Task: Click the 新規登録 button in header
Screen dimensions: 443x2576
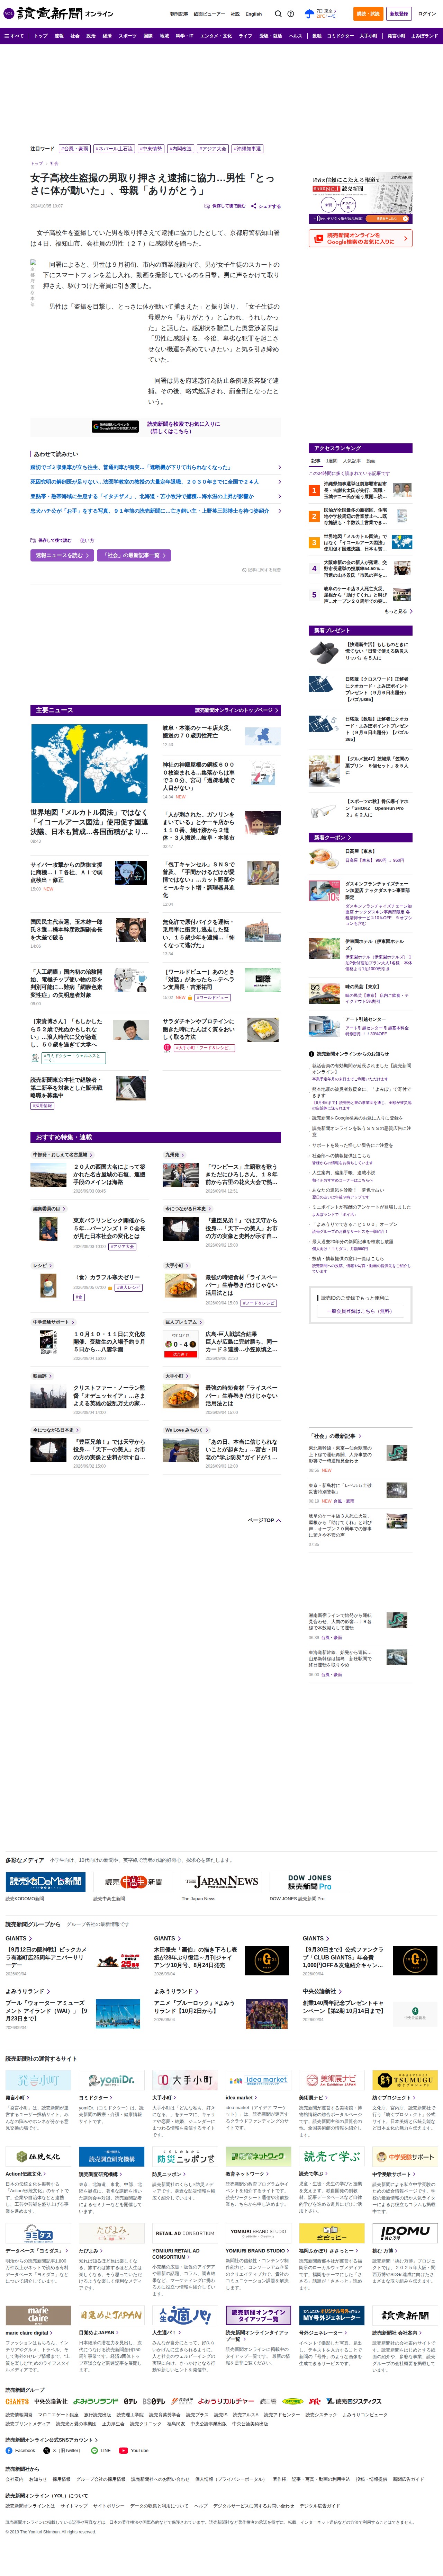Action: (x=399, y=14)
